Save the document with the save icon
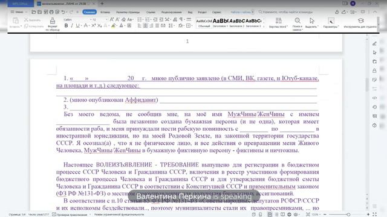Image resolution: width=387 pixels, height=217 pixels. point(39,12)
